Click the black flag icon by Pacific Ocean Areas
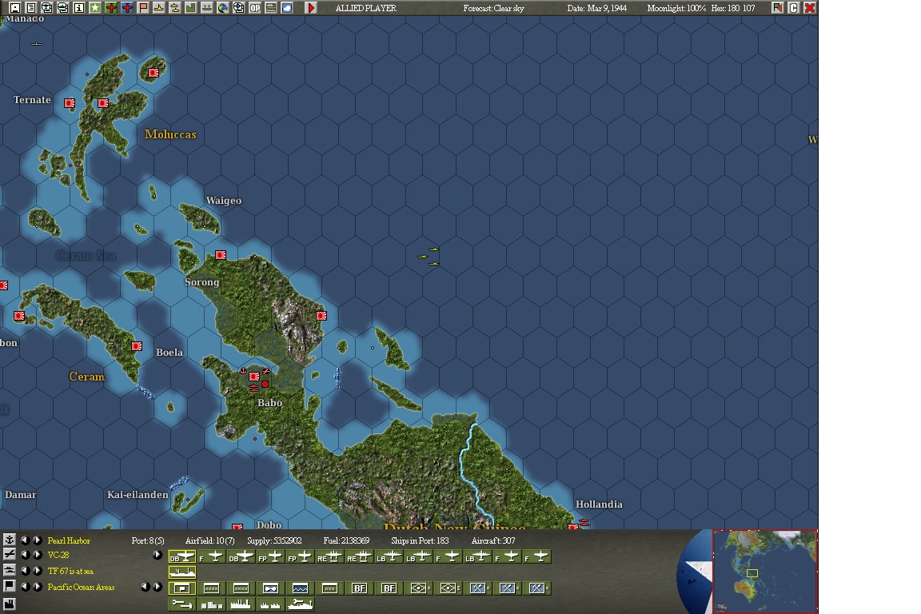The height and width of the screenshot is (614, 921). [10, 586]
